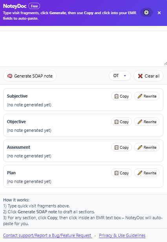Image resolution: width=167 pixels, height=242 pixels.
Task: Open Privacy & Use Guidelines link
Action: point(122,235)
